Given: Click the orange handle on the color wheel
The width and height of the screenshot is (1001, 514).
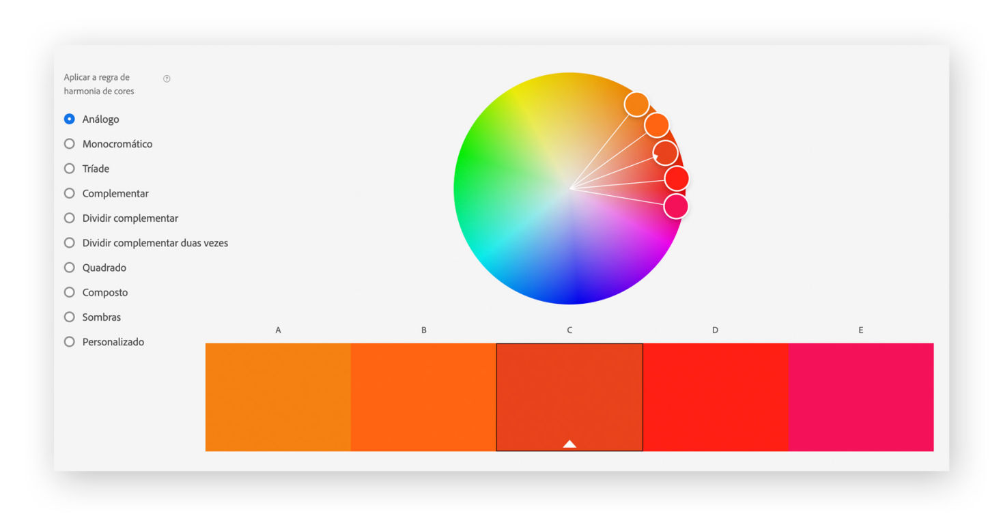Looking at the screenshot, I should [636, 104].
